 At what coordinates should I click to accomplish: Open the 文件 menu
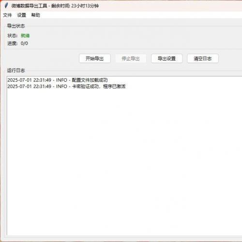7,15
